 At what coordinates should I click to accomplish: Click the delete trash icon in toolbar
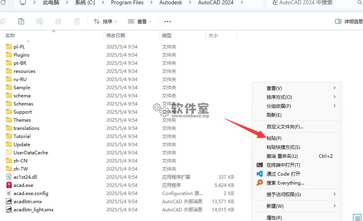click(77, 21)
